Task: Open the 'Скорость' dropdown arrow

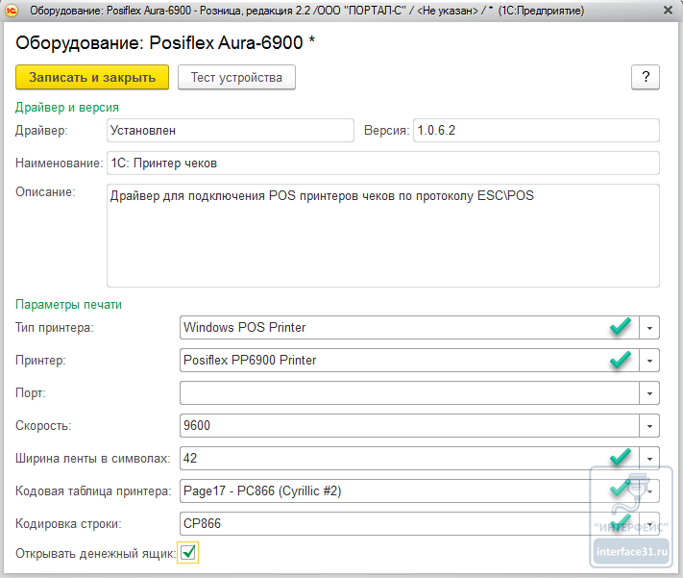Action: click(x=650, y=426)
